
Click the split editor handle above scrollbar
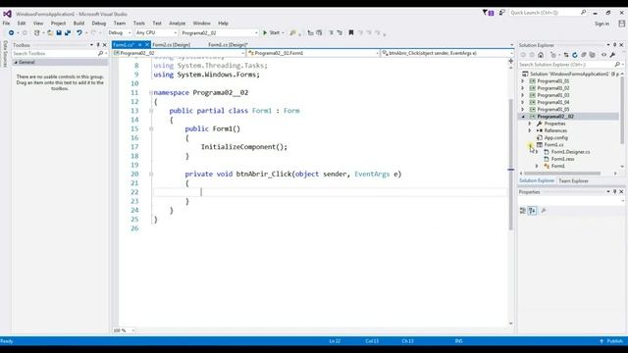point(510,61)
